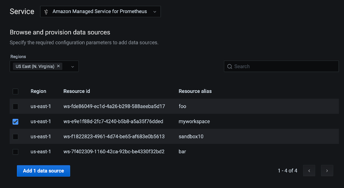Select the sandbox10 row checkbox
Image resolution: width=344 pixels, height=188 pixels.
(15, 137)
